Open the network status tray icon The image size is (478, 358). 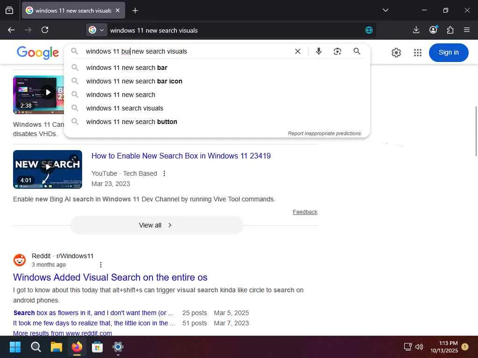point(408,346)
